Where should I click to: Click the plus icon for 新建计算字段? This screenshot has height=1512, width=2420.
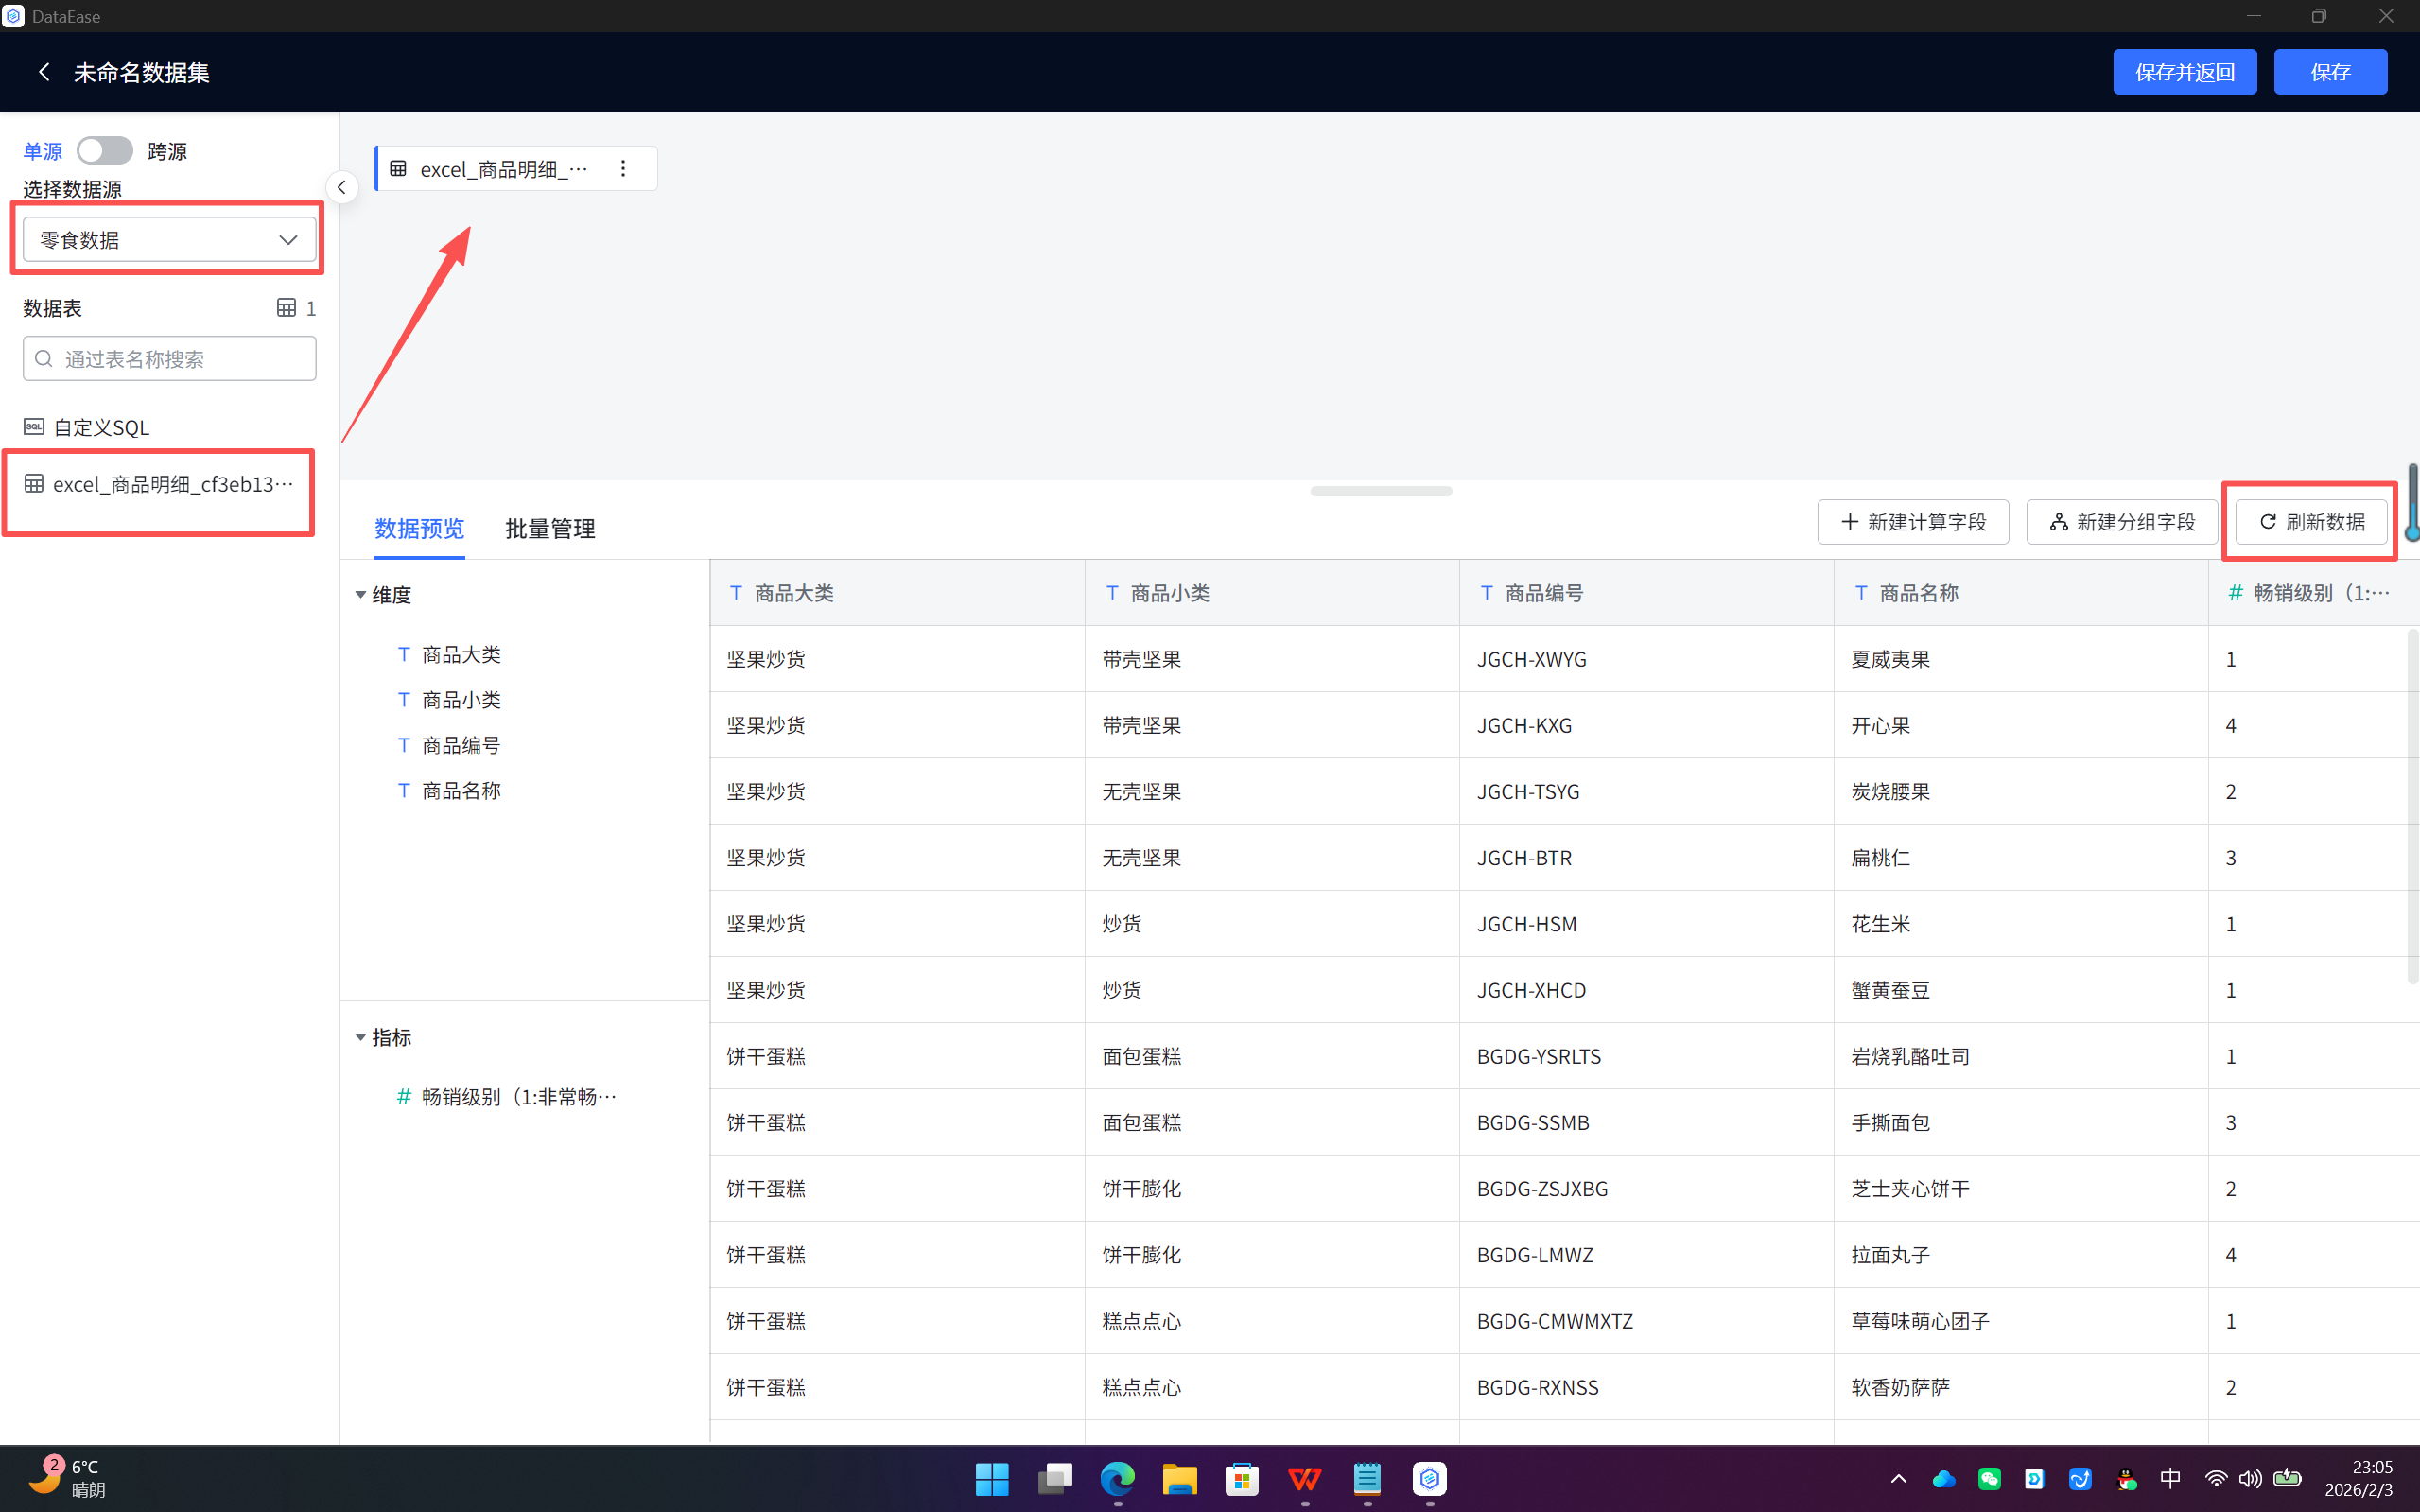tap(1849, 522)
